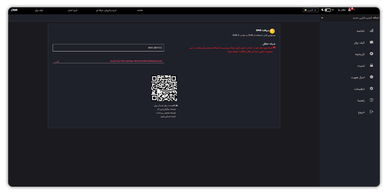Click the logout exit icon in sidebar
Image resolution: width=388 pixels, height=194 pixels.
(372, 112)
